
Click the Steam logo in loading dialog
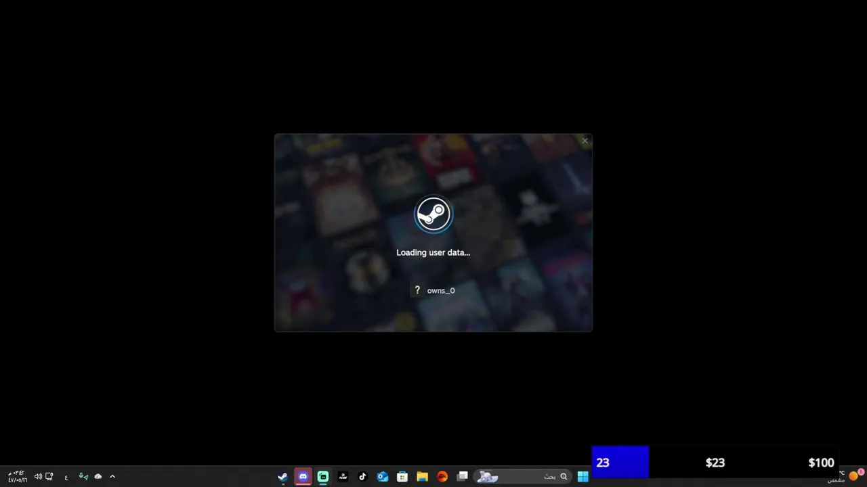coord(433,214)
